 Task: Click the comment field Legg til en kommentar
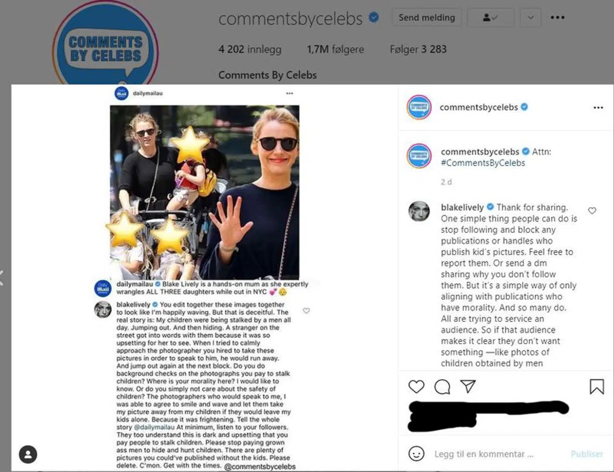pyautogui.click(x=484, y=454)
